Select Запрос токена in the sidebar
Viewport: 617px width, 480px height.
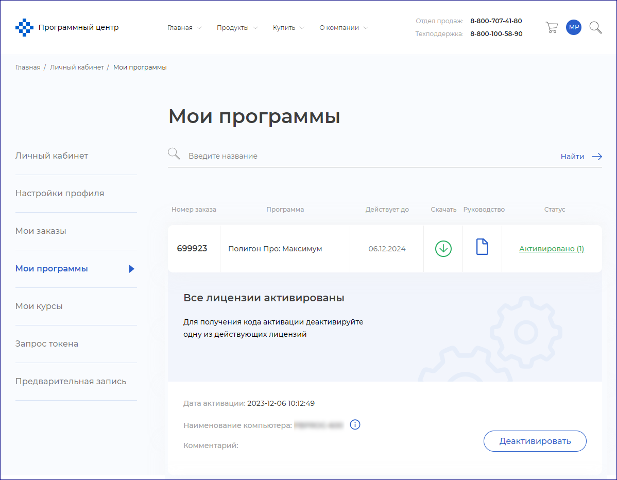click(x=47, y=344)
